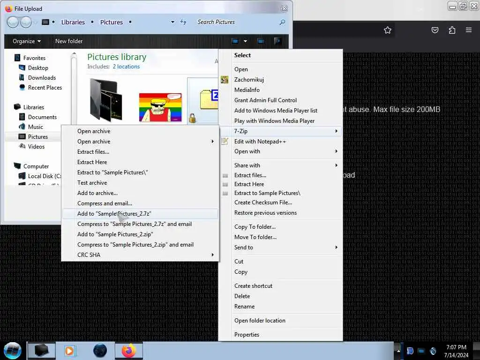Click the dark globe taskbar icon
480x360 pixels.
pos(100,351)
